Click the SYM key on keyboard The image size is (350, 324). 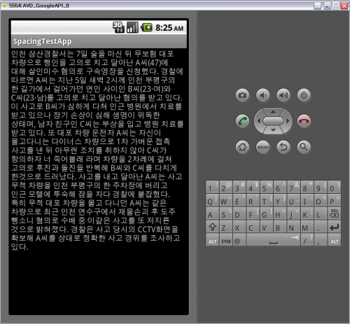226,240
